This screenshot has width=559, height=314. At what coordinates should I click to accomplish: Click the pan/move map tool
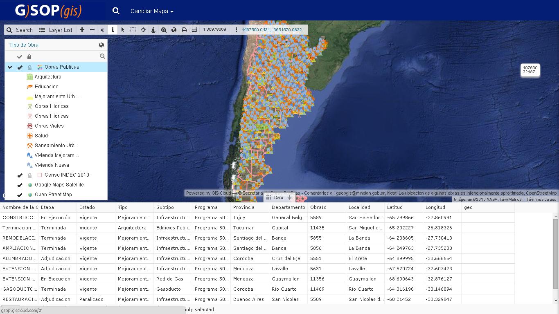(143, 29)
